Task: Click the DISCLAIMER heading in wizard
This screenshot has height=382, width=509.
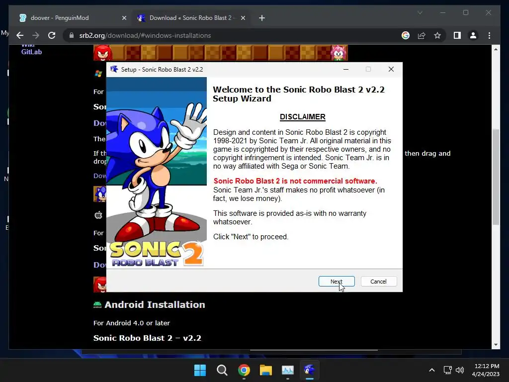Action: coord(303,117)
